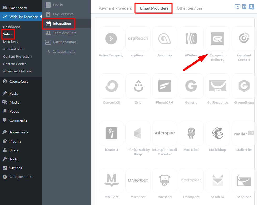Image resolution: width=257 pixels, height=205 pixels.
Task: Select the Generic email provider icon
Action: (x=191, y=86)
